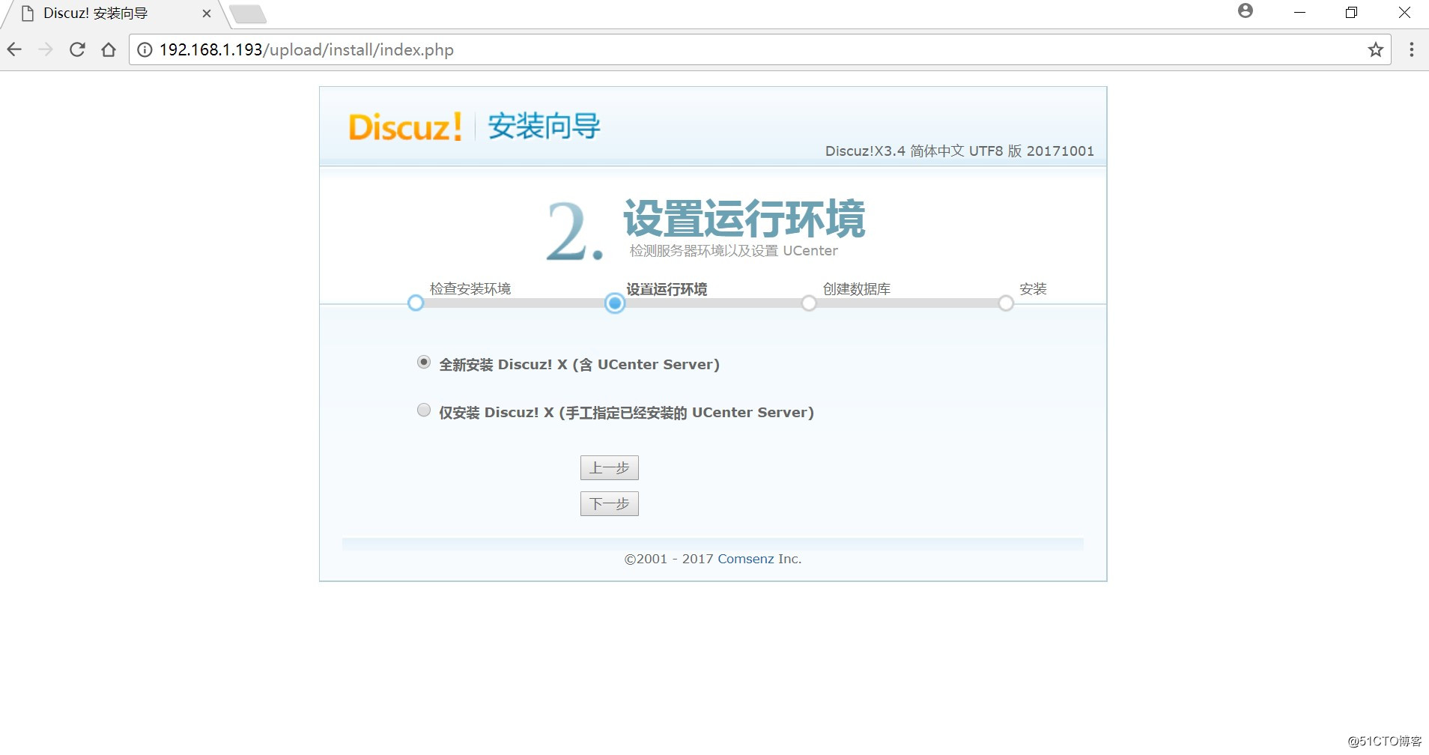Viewport: 1429px width, 755px height.
Task: Open the Comsenz Inc. link
Action: point(746,559)
